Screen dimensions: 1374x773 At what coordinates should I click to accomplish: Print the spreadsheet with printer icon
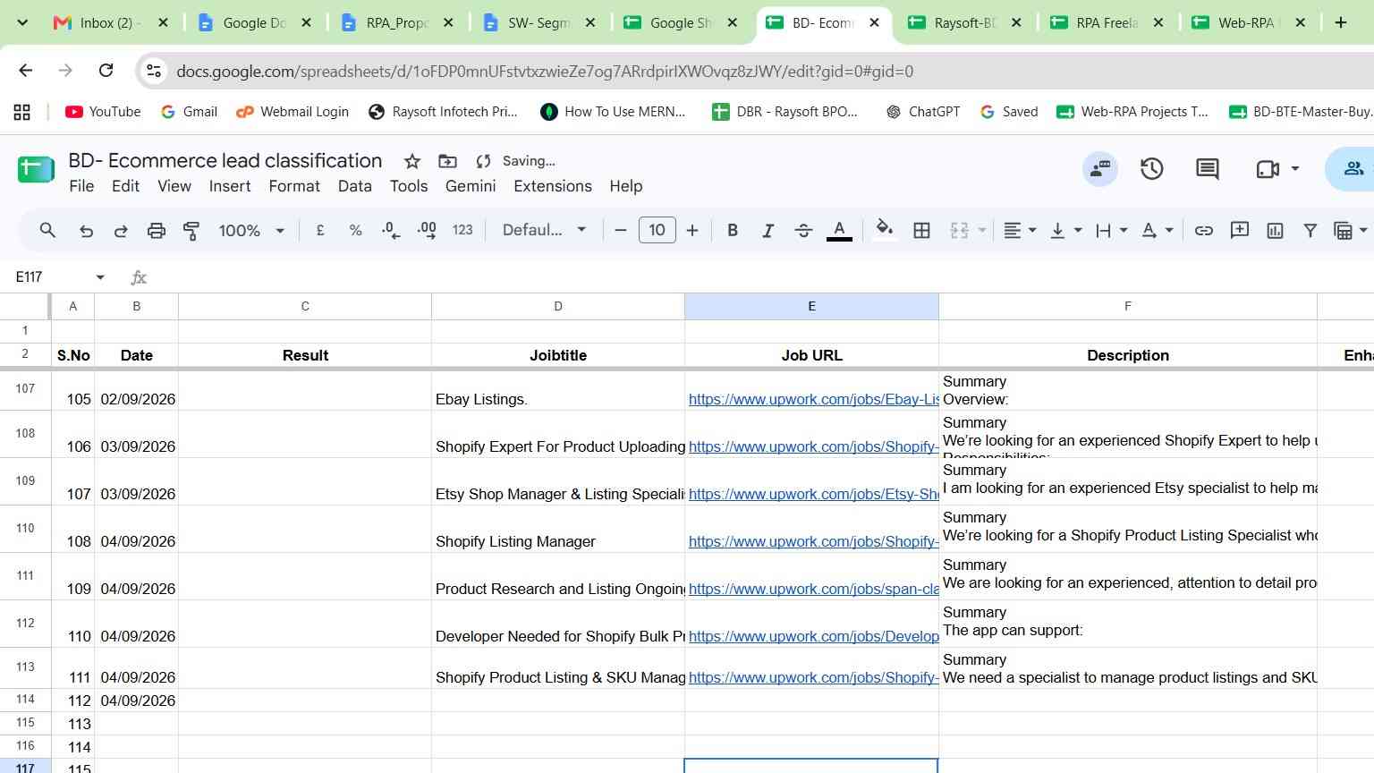[x=156, y=231]
